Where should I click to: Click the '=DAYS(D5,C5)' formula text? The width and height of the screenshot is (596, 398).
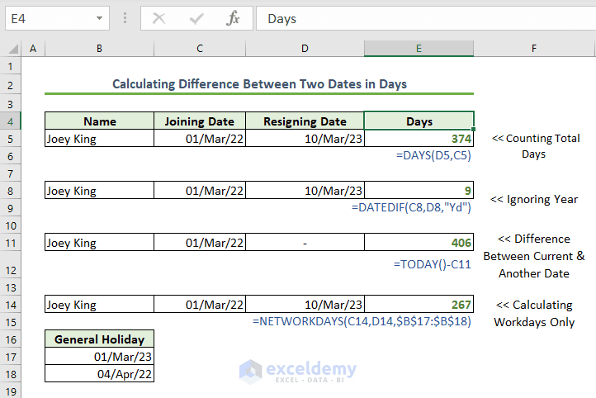point(433,155)
